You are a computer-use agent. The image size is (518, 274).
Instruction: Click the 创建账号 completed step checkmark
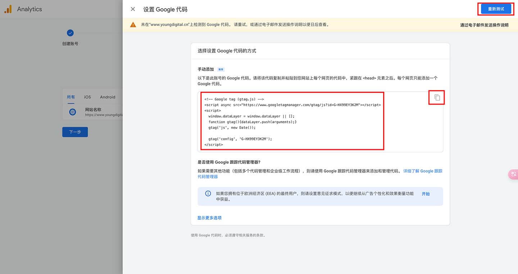click(70, 33)
